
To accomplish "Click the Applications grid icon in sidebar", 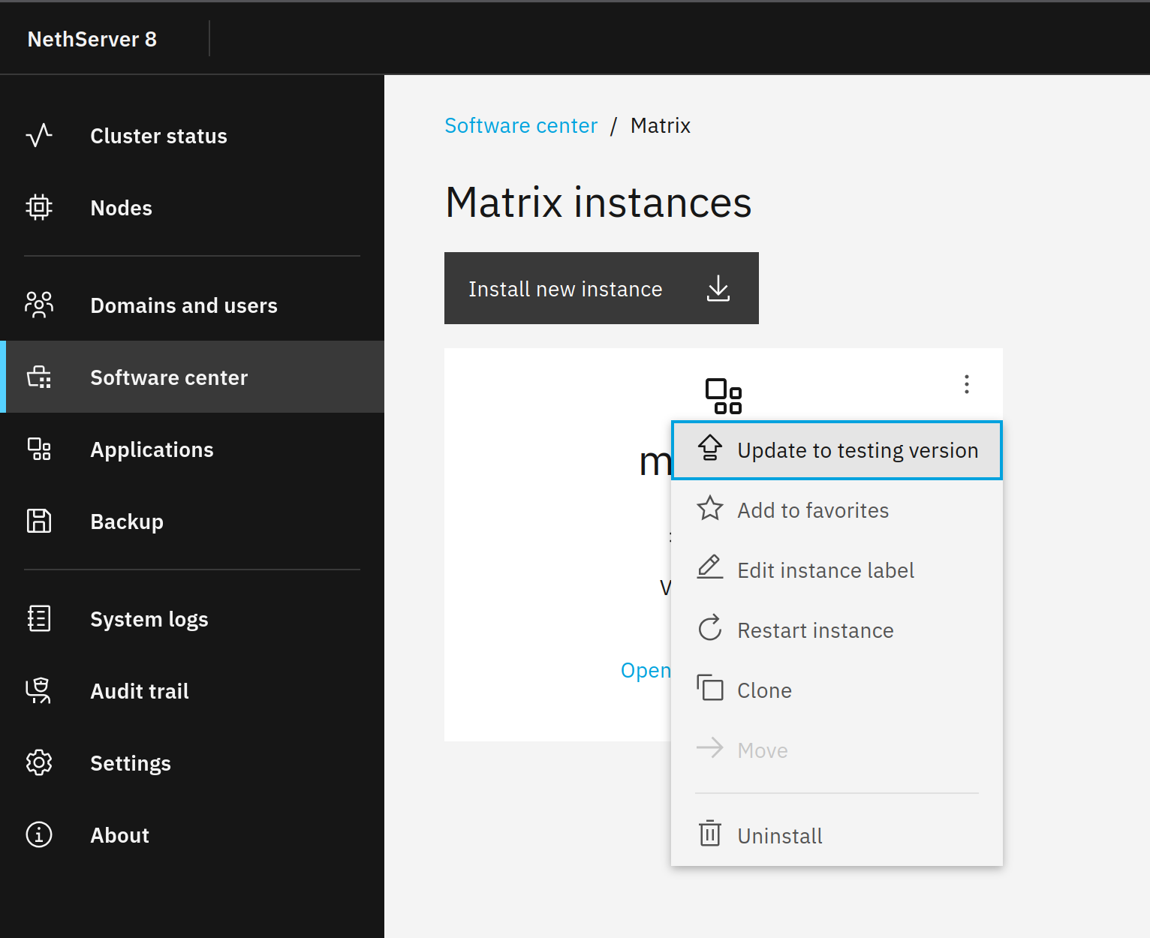I will [39, 449].
